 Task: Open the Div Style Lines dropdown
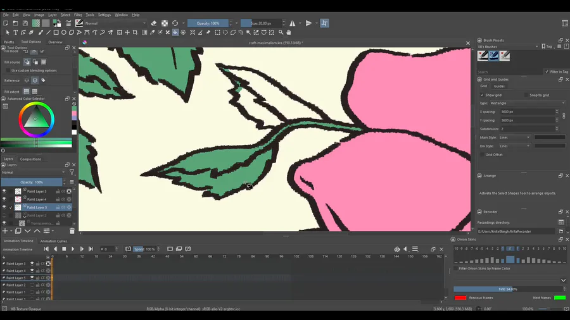pyautogui.click(x=514, y=146)
